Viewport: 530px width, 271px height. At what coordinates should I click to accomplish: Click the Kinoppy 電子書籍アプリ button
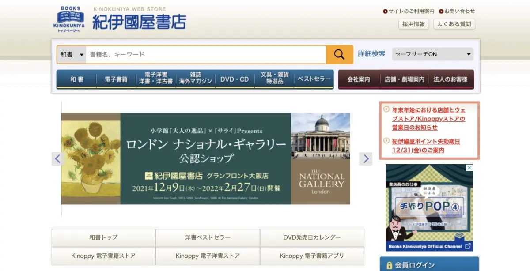(312, 256)
